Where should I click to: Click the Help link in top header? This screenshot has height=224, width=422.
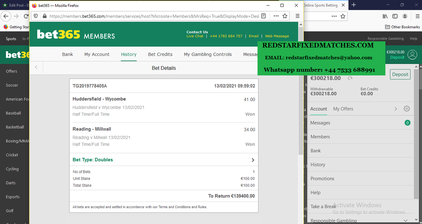tap(413, 39)
